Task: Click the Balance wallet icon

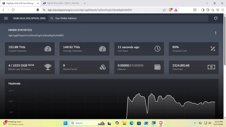Action: coord(158,67)
